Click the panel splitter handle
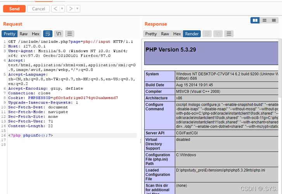Image resolution: width=282 pixels, height=194 pixels. 140,141
